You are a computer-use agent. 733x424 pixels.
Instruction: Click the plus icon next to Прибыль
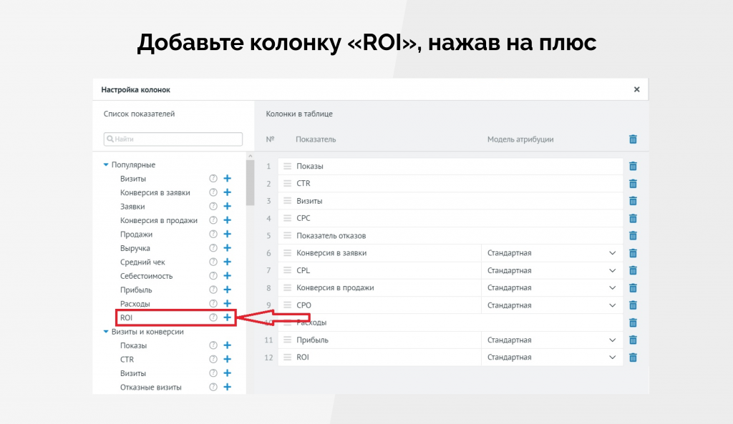click(x=227, y=290)
